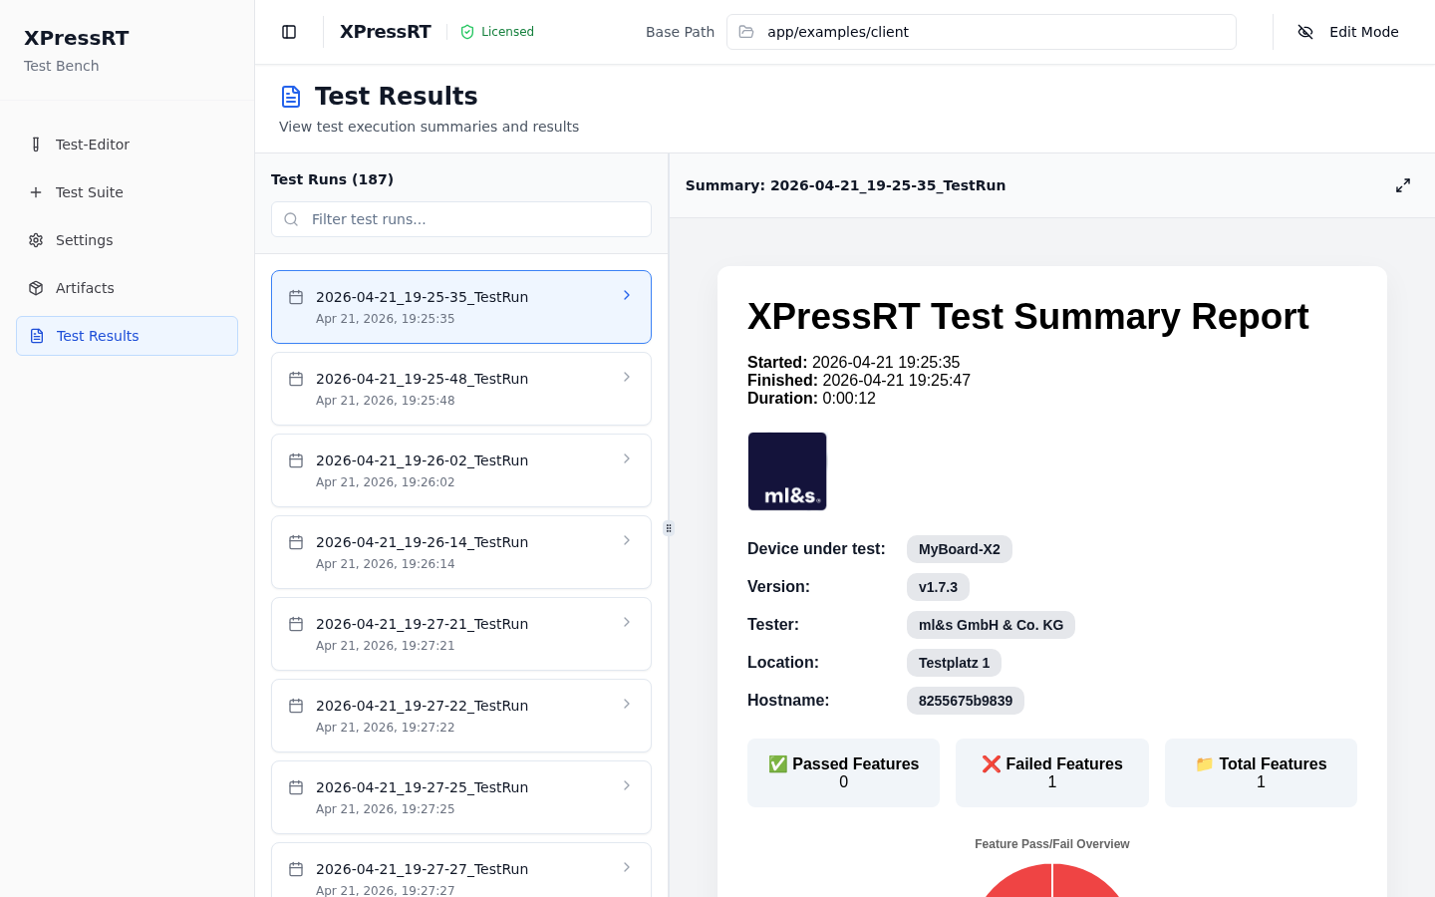Grab the panel splitter handle between list and summary
Screen dimensions: 1435x897
669,528
